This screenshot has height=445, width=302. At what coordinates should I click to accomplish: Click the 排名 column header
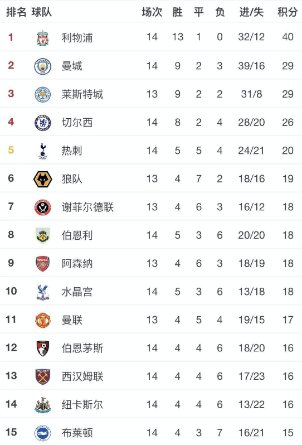pyautogui.click(x=16, y=12)
